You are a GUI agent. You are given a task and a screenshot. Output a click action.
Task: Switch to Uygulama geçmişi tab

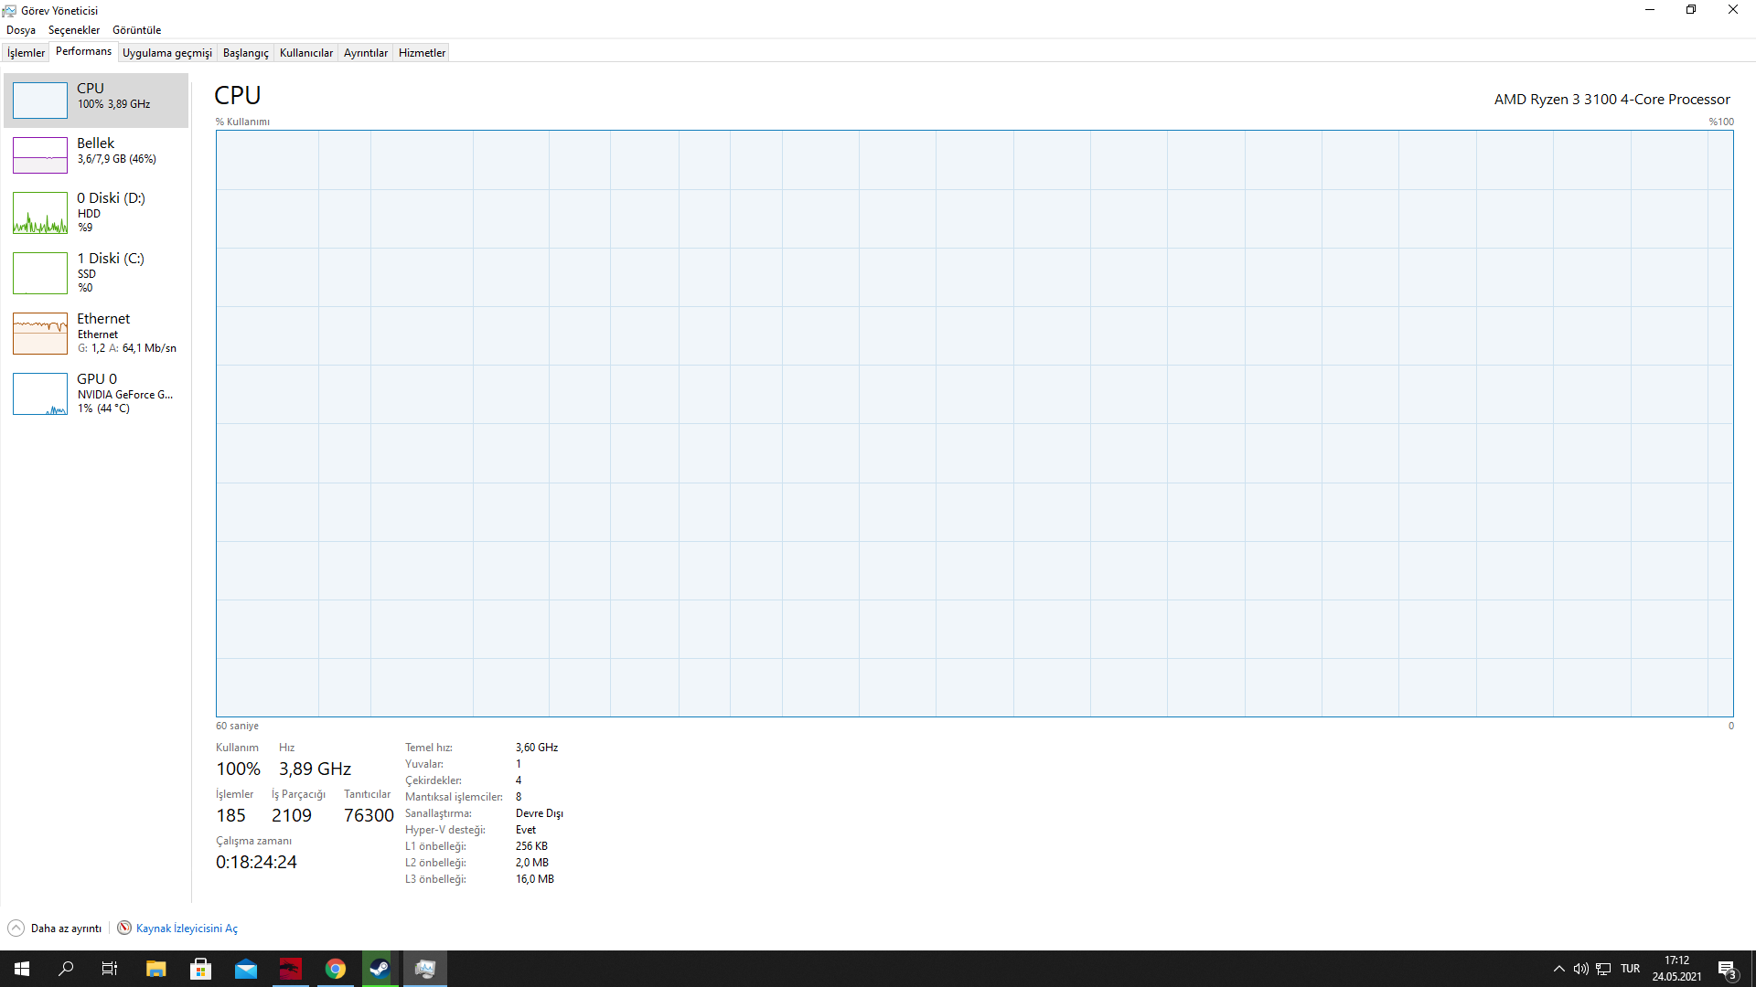pyautogui.click(x=167, y=53)
